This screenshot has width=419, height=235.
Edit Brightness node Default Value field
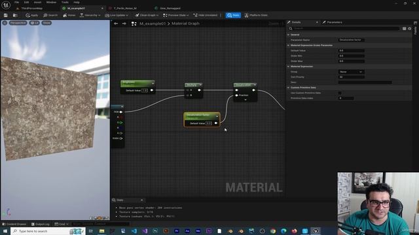(144, 91)
